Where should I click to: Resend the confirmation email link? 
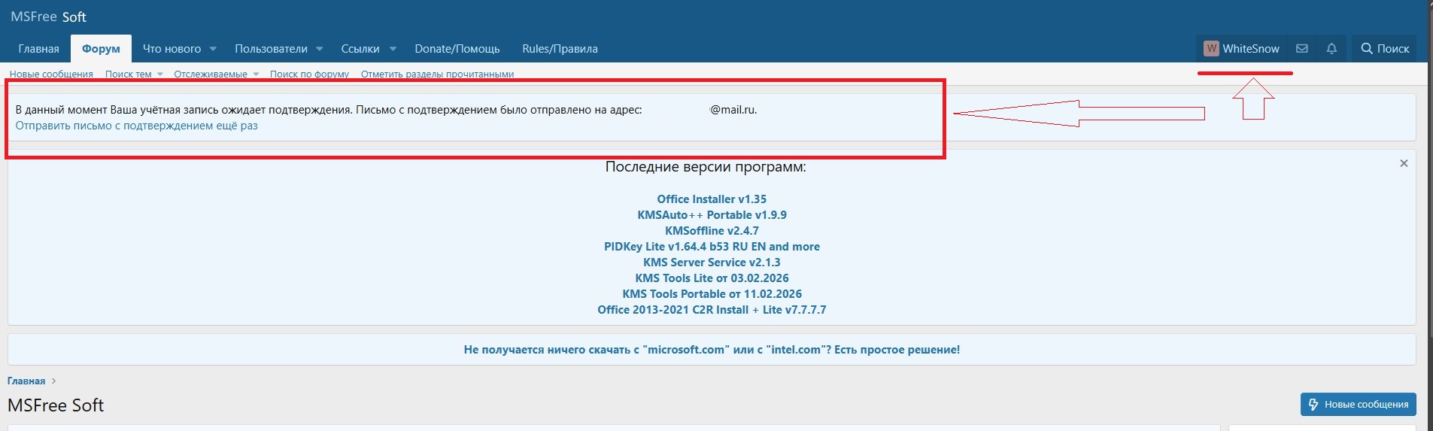(x=136, y=126)
